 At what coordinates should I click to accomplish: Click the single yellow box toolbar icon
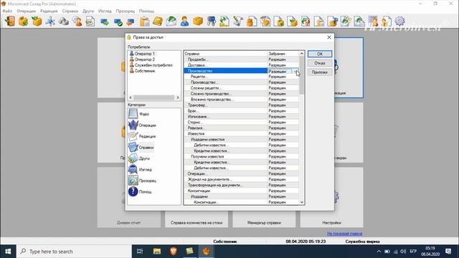pos(198,21)
